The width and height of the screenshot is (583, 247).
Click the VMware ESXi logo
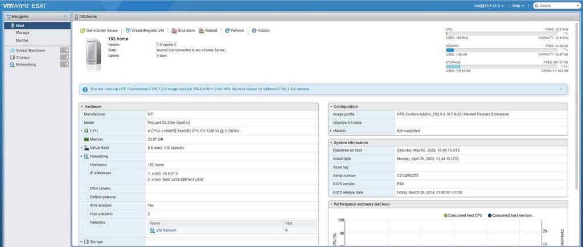25,6
